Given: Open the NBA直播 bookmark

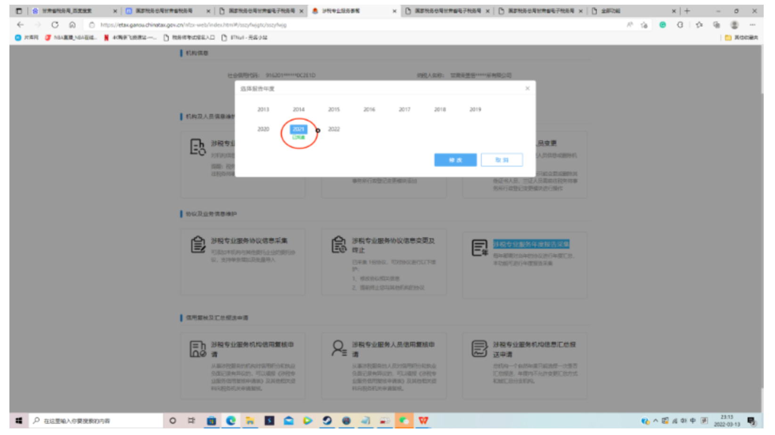Looking at the screenshot, I should 71,38.
